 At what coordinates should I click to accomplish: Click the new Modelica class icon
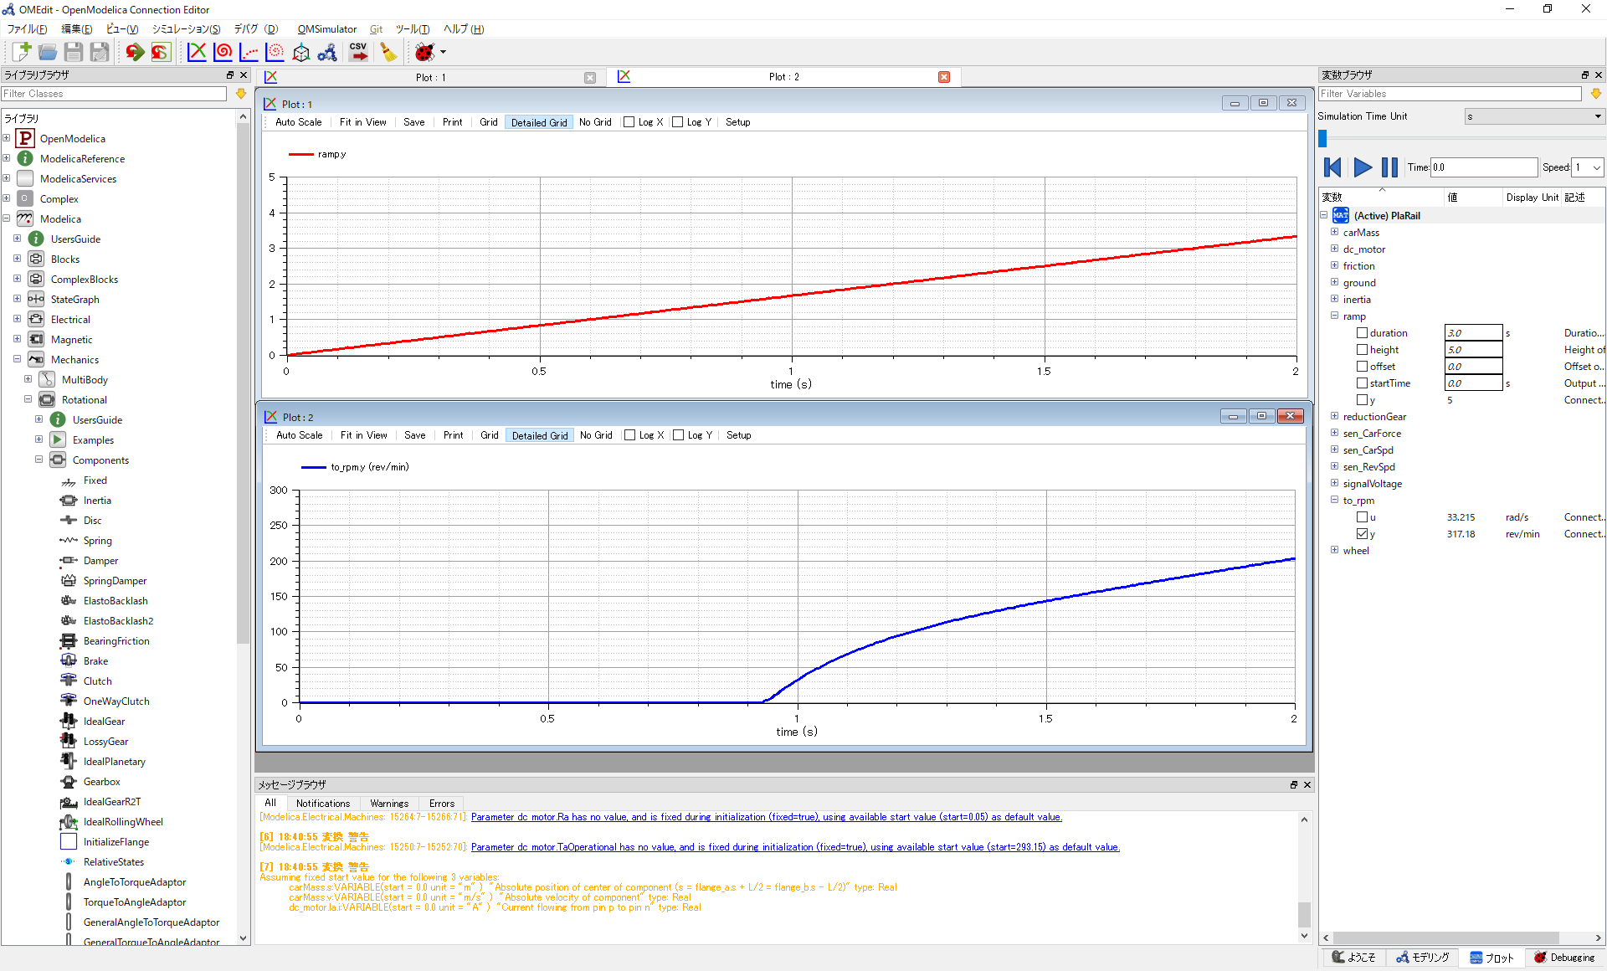(22, 52)
